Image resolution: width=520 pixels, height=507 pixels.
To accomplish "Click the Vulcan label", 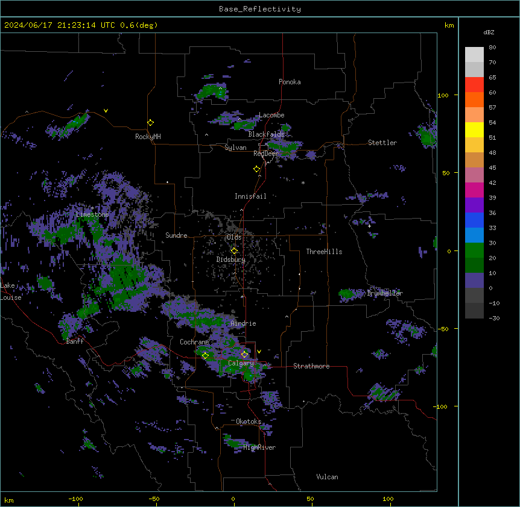I will pyautogui.click(x=327, y=477).
